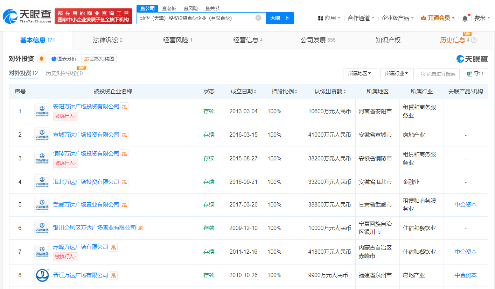Open the 知识产权 tab
The width and height of the screenshot is (495, 289).
tap(388, 40)
